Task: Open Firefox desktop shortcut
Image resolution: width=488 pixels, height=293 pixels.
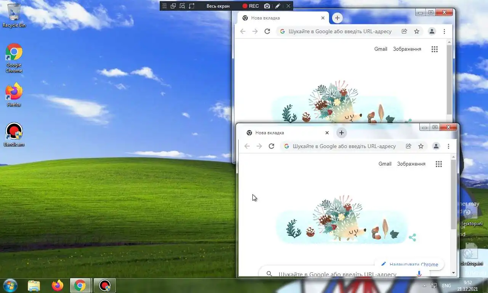Action: 14,95
